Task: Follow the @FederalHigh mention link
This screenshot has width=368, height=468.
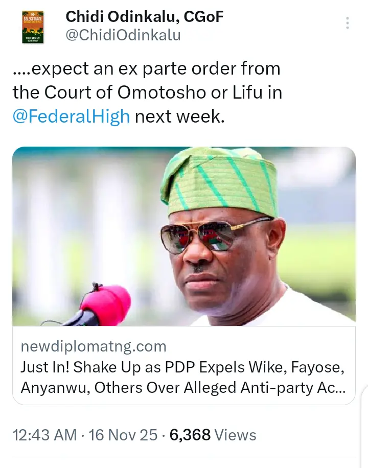Action: [x=72, y=116]
